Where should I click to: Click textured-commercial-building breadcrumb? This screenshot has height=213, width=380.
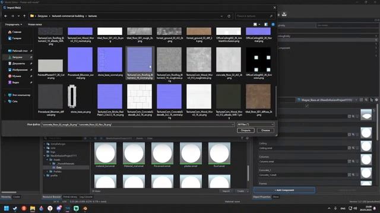tap(68, 16)
